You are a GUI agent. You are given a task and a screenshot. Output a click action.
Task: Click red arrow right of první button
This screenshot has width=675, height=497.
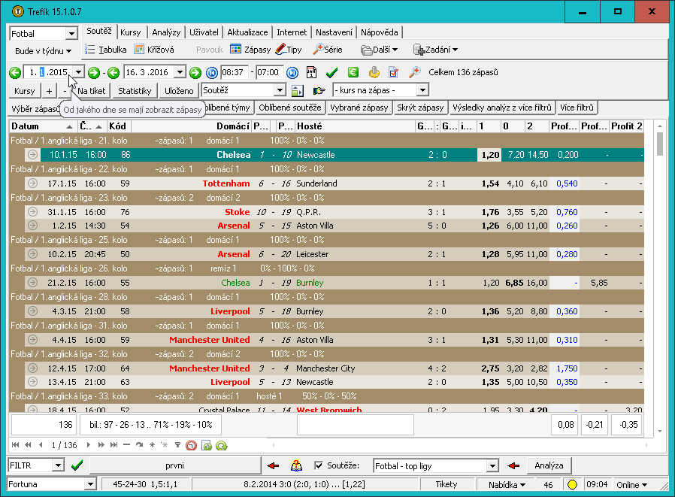(273, 465)
